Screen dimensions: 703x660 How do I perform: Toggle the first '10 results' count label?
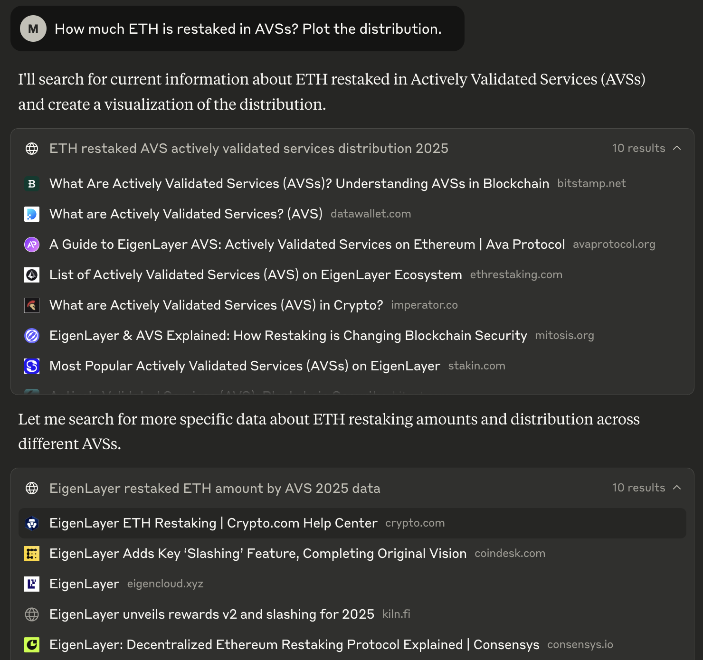[638, 148]
